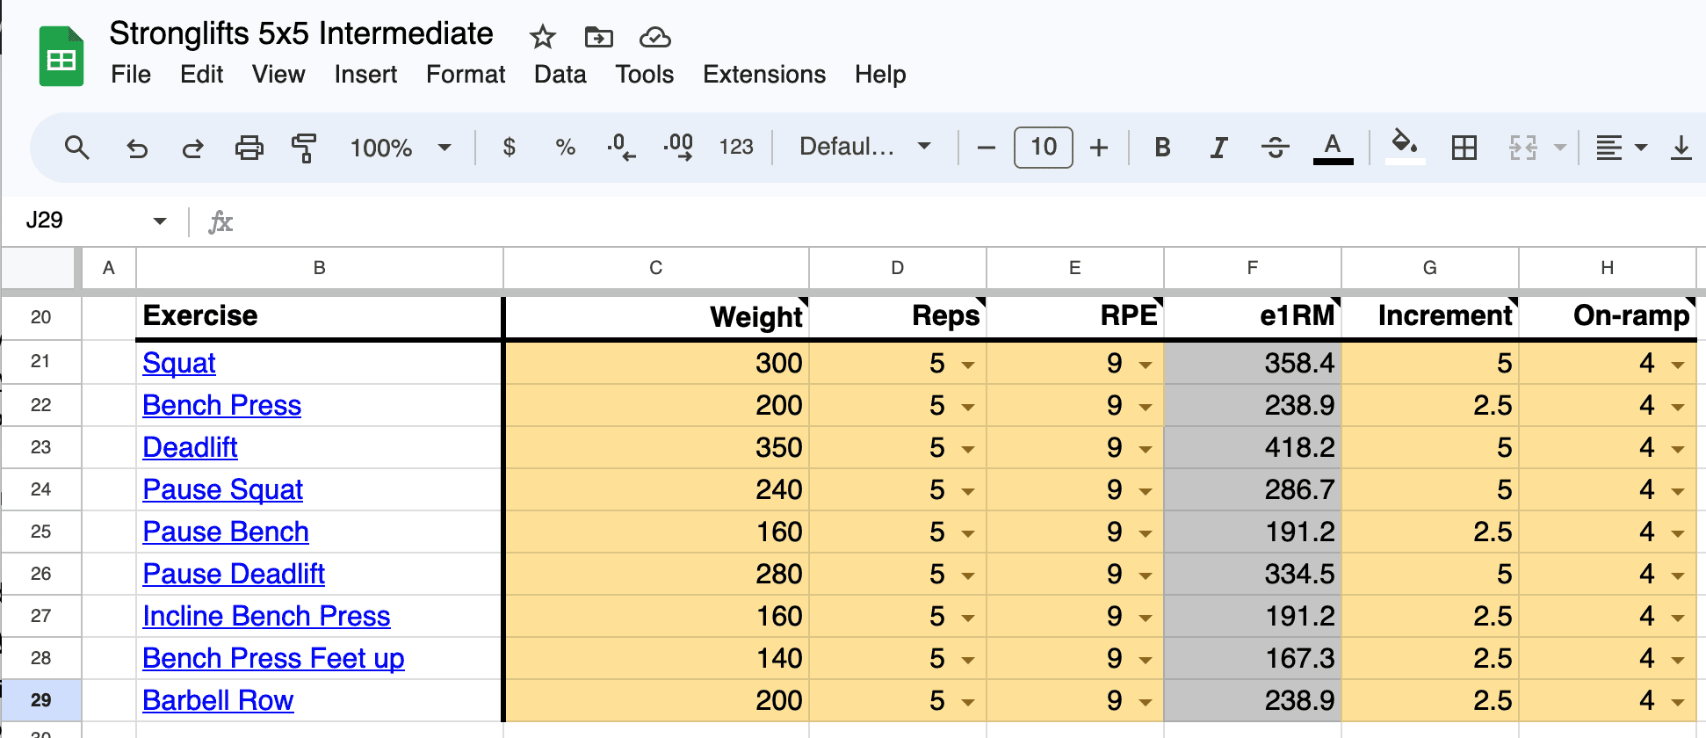Decrease decimal places
The width and height of the screenshot is (1706, 738).
tap(621, 148)
